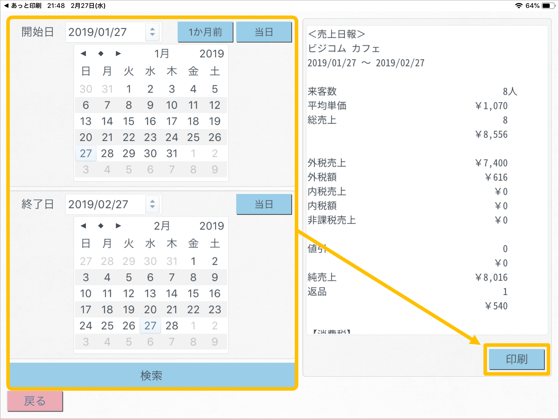Image resolution: width=559 pixels, height=419 pixels.
Task: Click the end date stepper arrows
Action: point(152,204)
